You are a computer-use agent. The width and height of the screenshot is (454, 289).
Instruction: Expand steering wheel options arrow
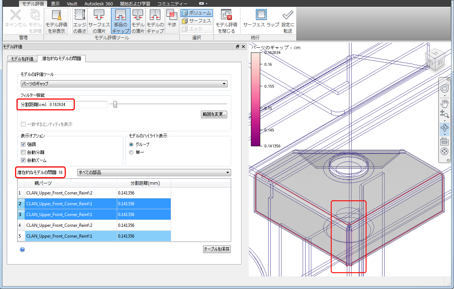445,96
